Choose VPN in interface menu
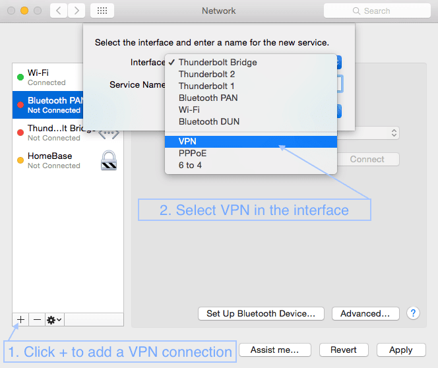The height and width of the screenshot is (368, 438). [251, 142]
